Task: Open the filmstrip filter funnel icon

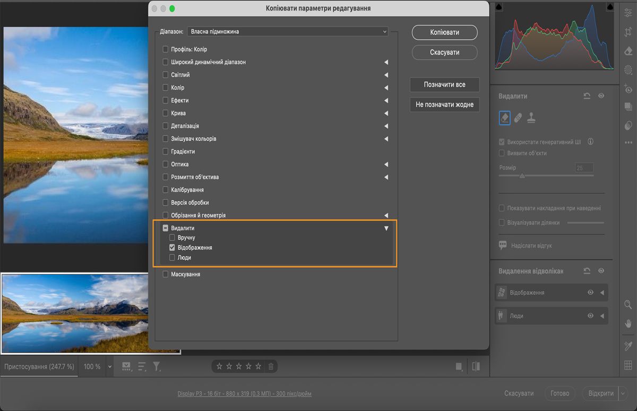Action: coord(157,366)
